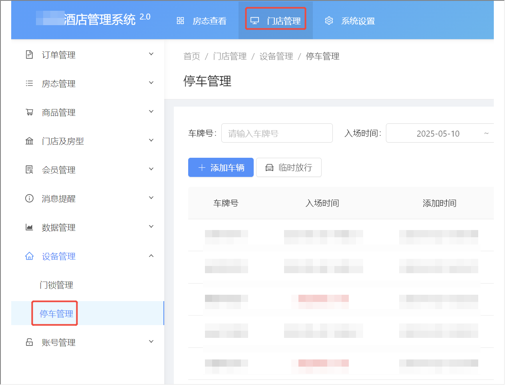505x385 pixels.
Task: Expand the 消息提醒 menu chevron
Action: point(151,198)
